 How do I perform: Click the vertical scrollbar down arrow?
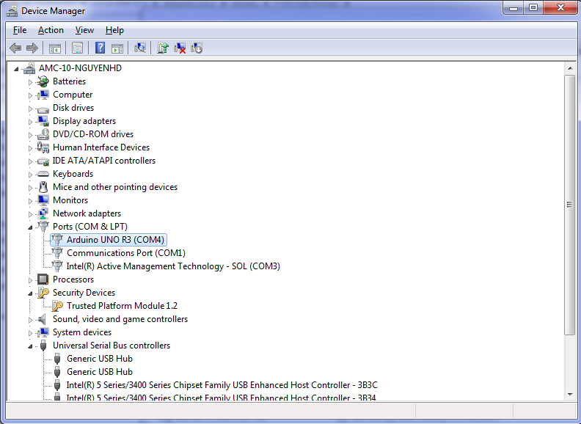[570, 395]
